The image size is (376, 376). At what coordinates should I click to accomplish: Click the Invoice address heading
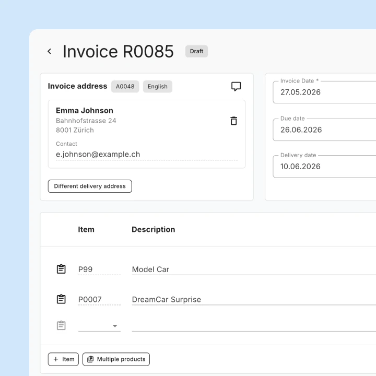77,86
